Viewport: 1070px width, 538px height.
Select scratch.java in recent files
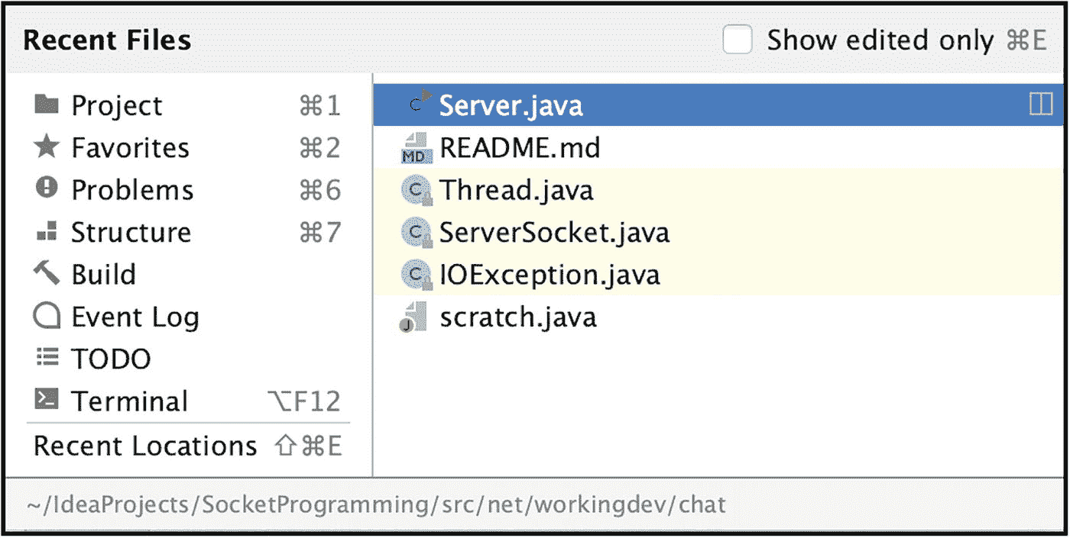tap(718, 316)
